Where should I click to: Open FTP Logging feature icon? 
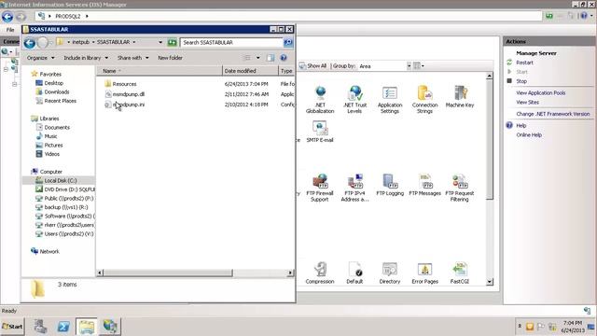pos(390,185)
